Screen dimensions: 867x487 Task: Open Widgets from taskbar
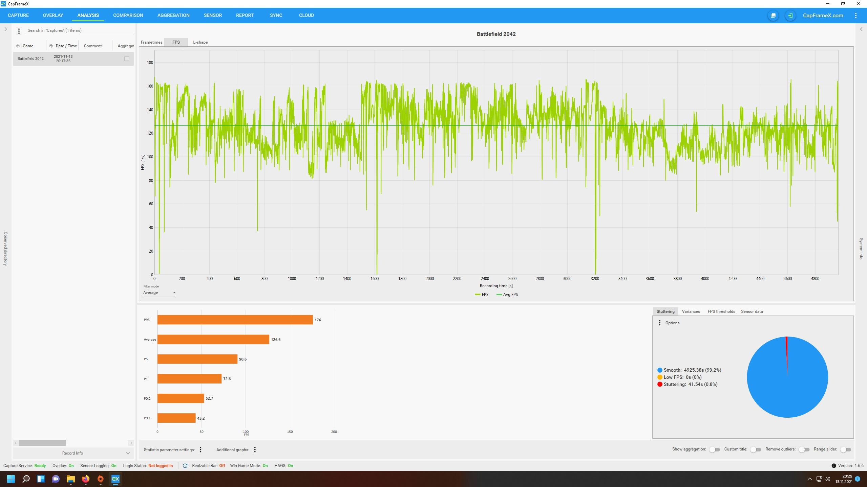click(41, 479)
